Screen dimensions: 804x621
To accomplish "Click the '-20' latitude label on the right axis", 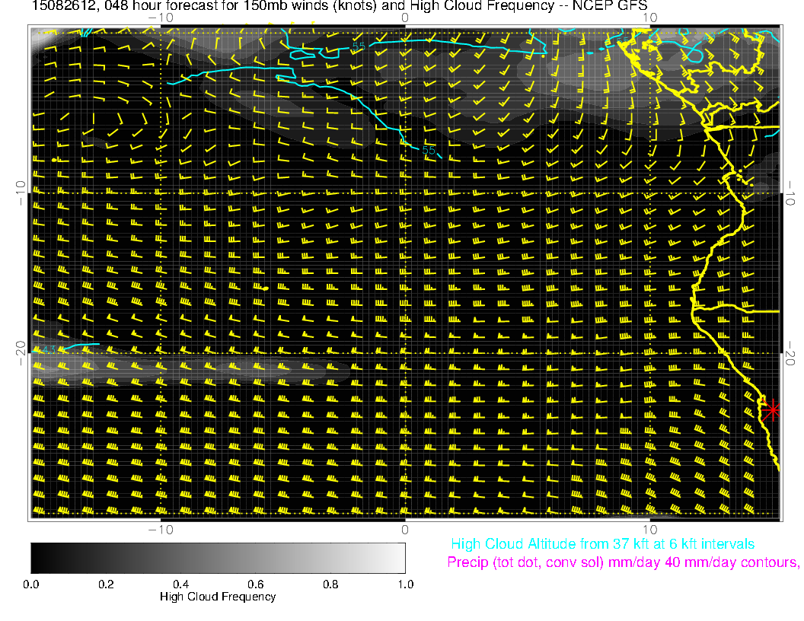I will (x=790, y=353).
